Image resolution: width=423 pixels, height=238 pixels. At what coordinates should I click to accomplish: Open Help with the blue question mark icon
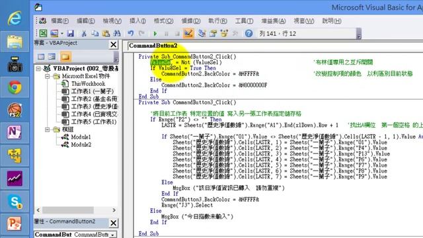pos(249,34)
